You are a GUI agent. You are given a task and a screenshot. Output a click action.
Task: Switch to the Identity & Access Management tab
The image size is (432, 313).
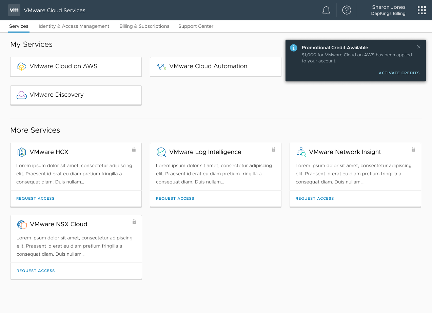74,26
